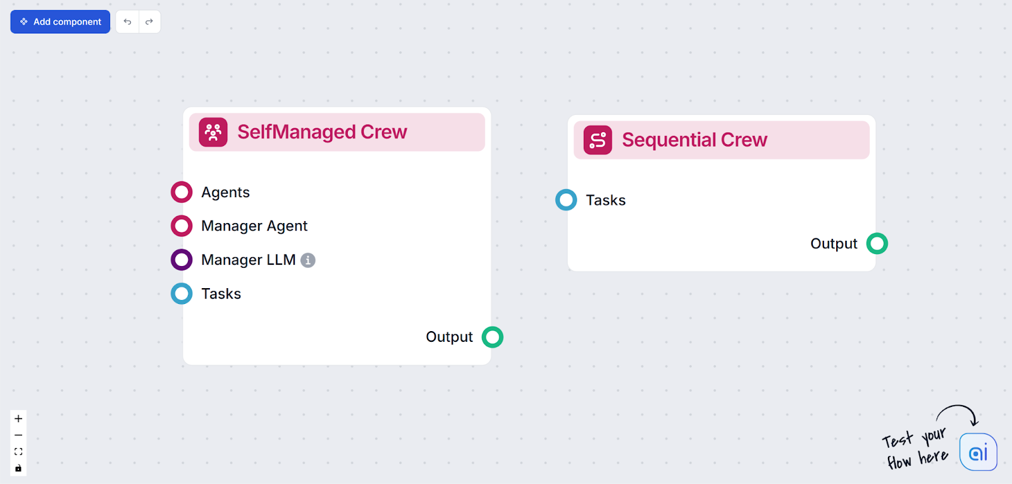The height and width of the screenshot is (484, 1012).
Task: Open the info tooltip beside Manager LLM
Action: [307, 260]
